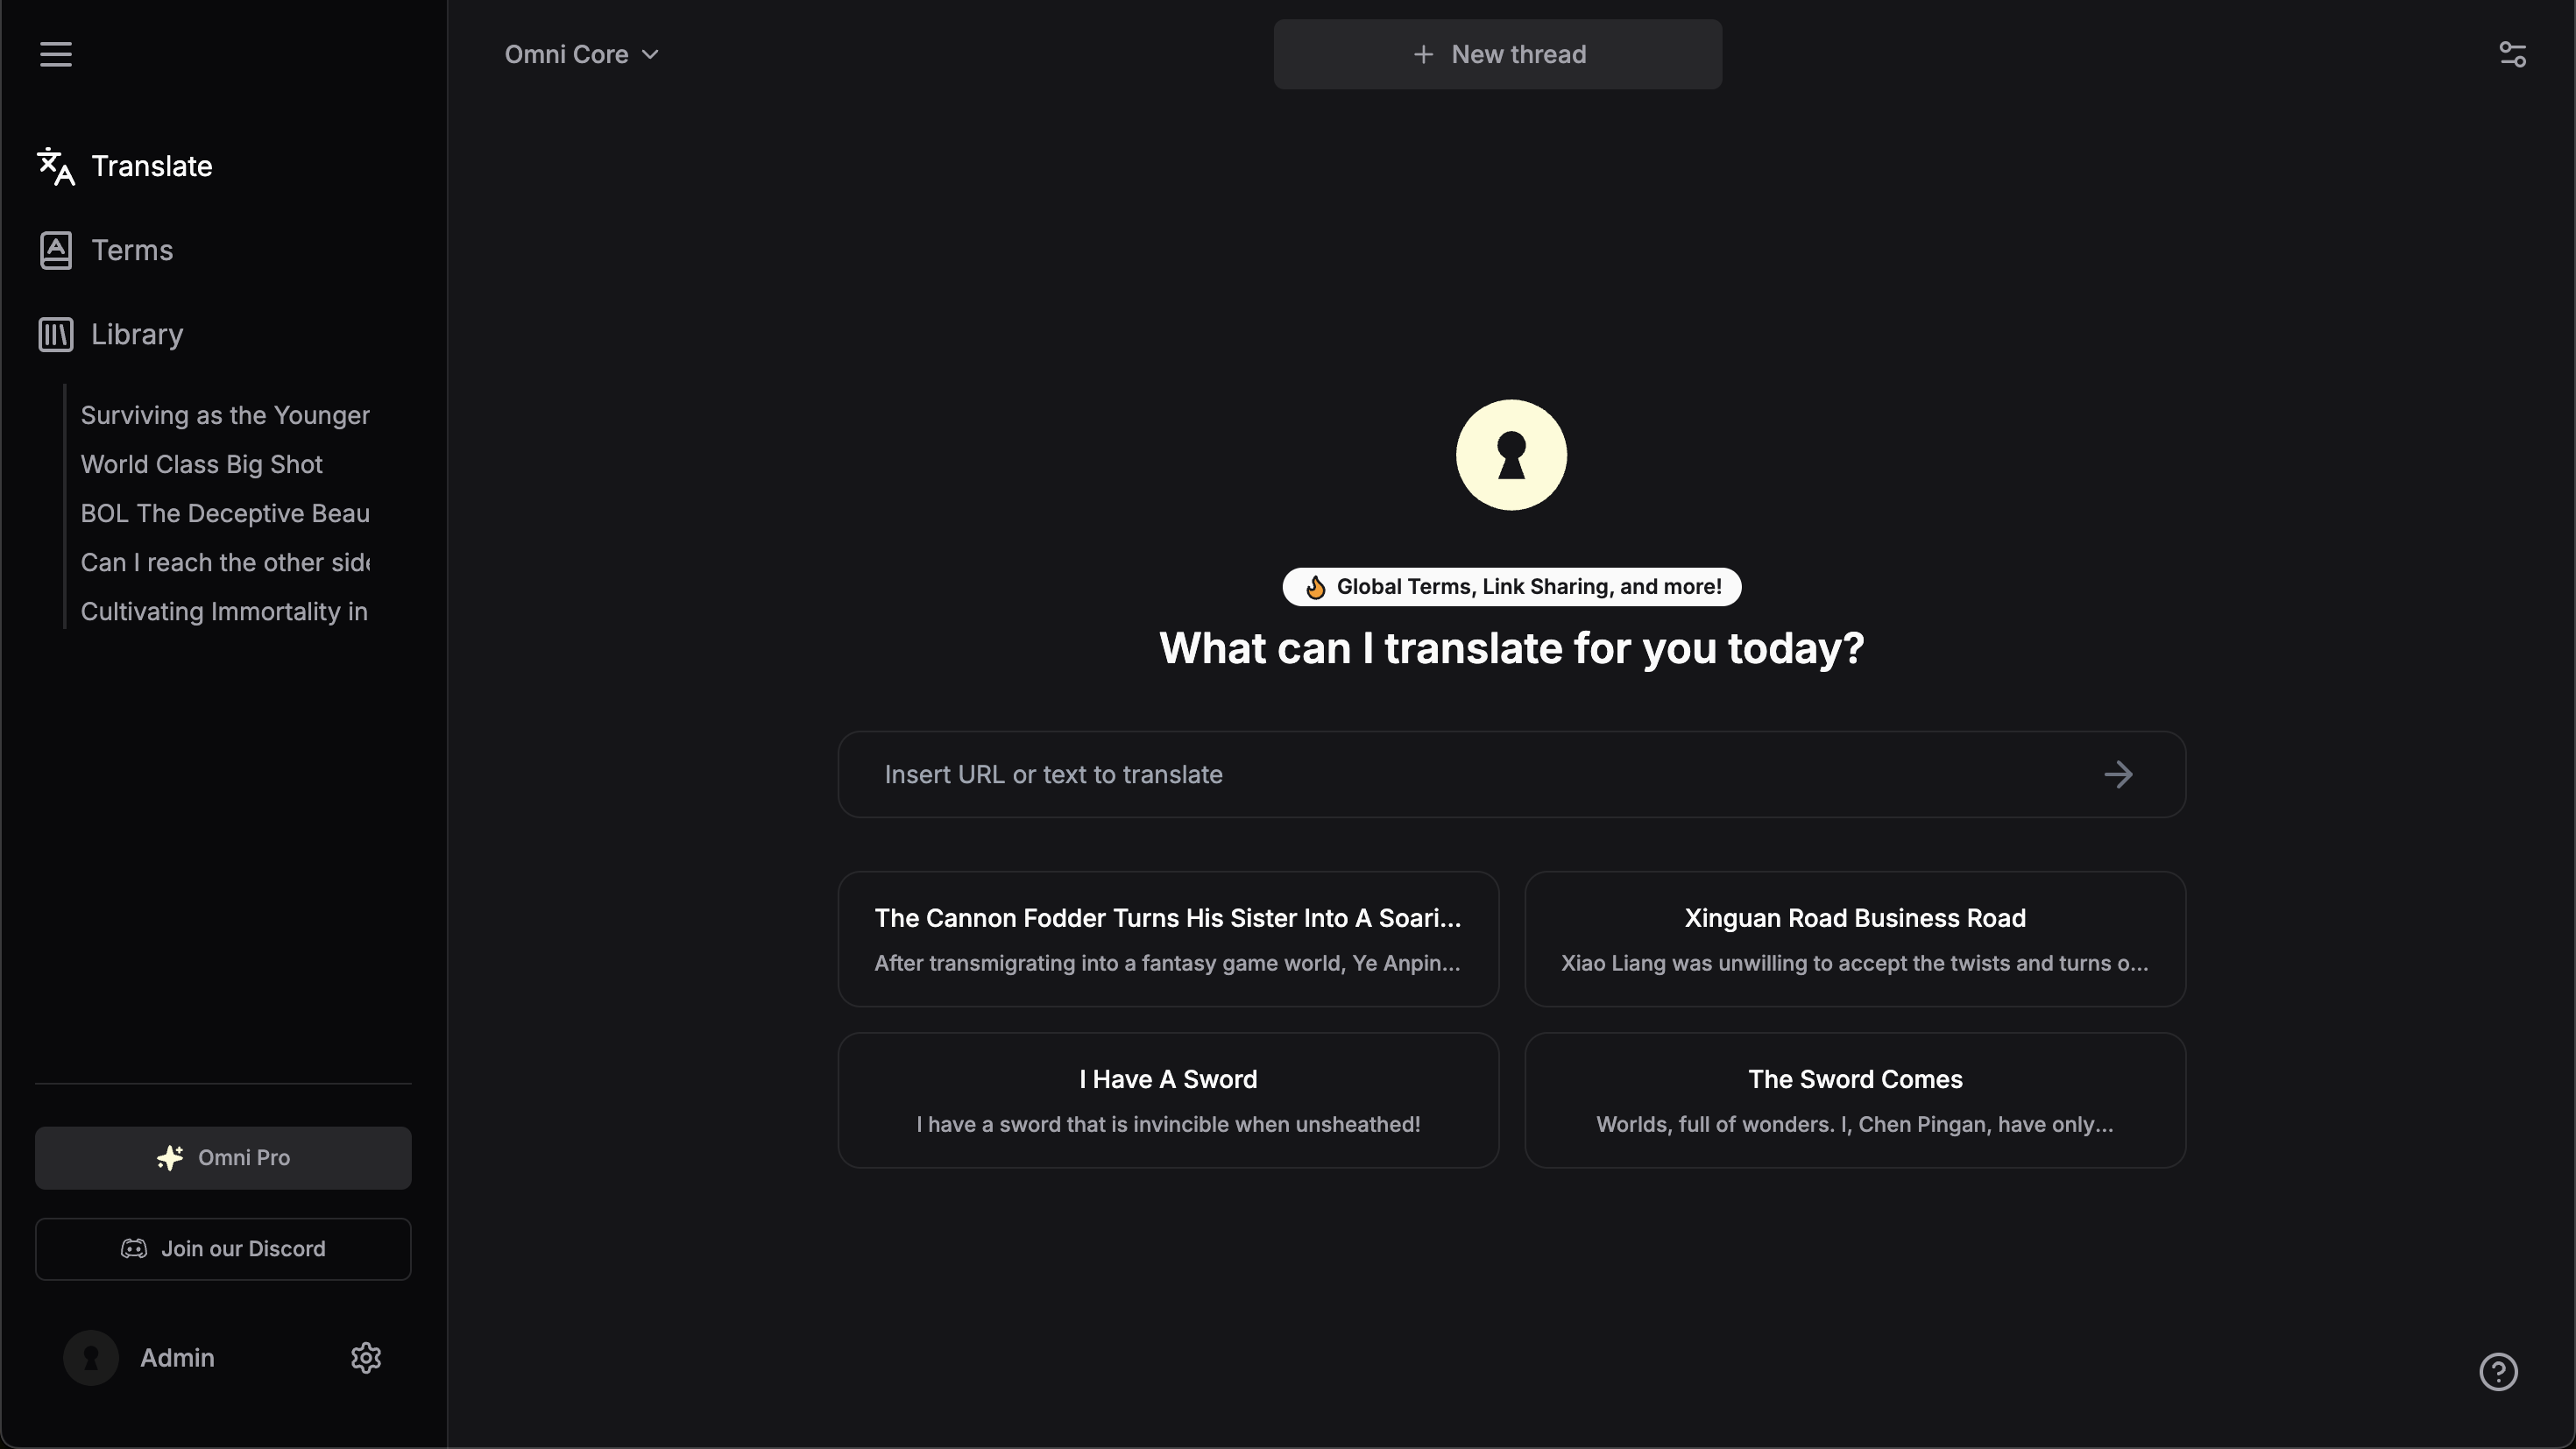The height and width of the screenshot is (1449, 2576).
Task: Click the Library icon in sidebar
Action: 55,335
